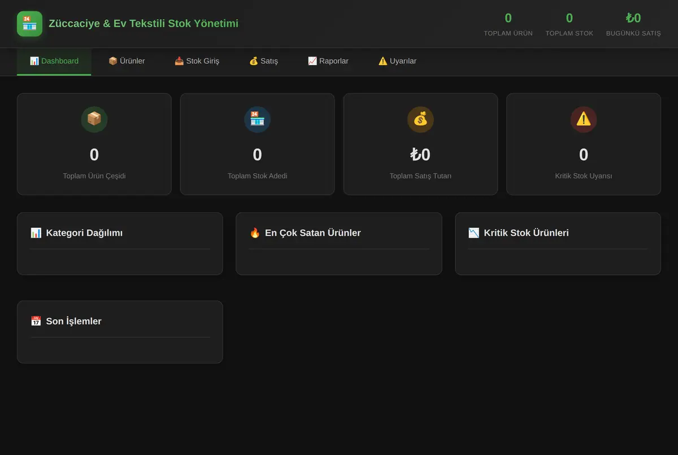Click the ₺0 value above Toplam Satış Tutarı

420,155
